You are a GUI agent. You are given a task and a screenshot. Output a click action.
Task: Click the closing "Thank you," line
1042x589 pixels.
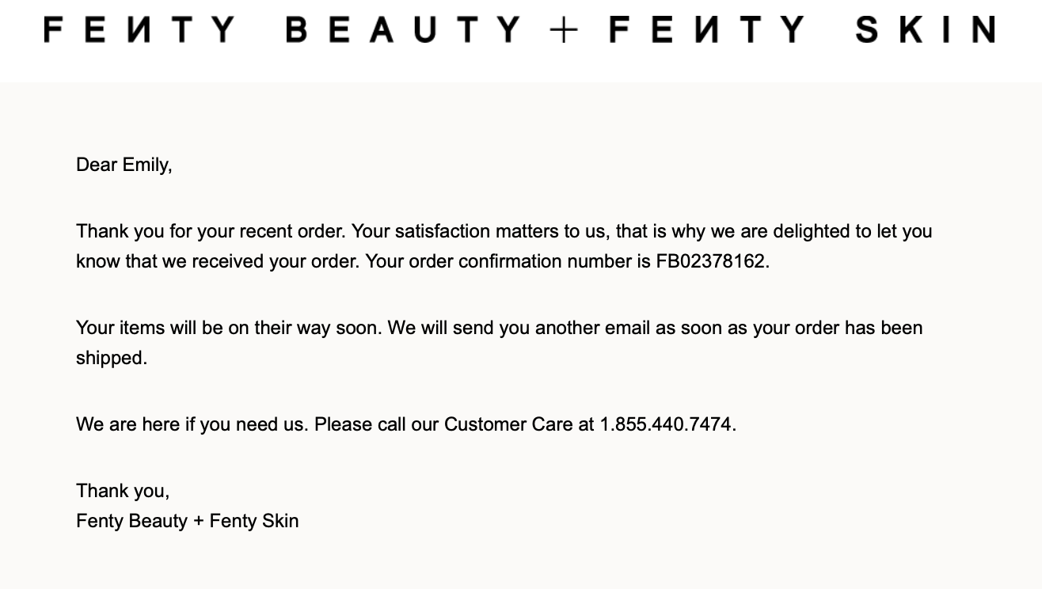click(x=123, y=491)
